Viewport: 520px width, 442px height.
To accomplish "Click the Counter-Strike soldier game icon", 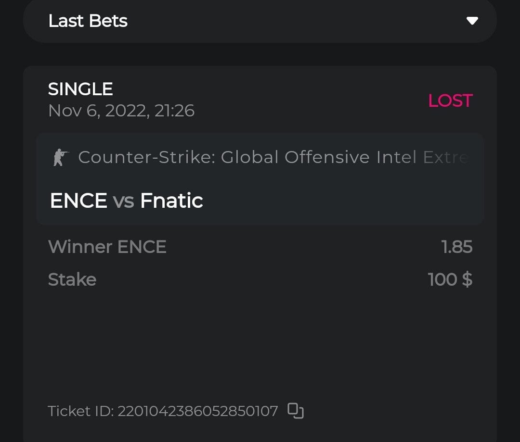I will (61, 157).
